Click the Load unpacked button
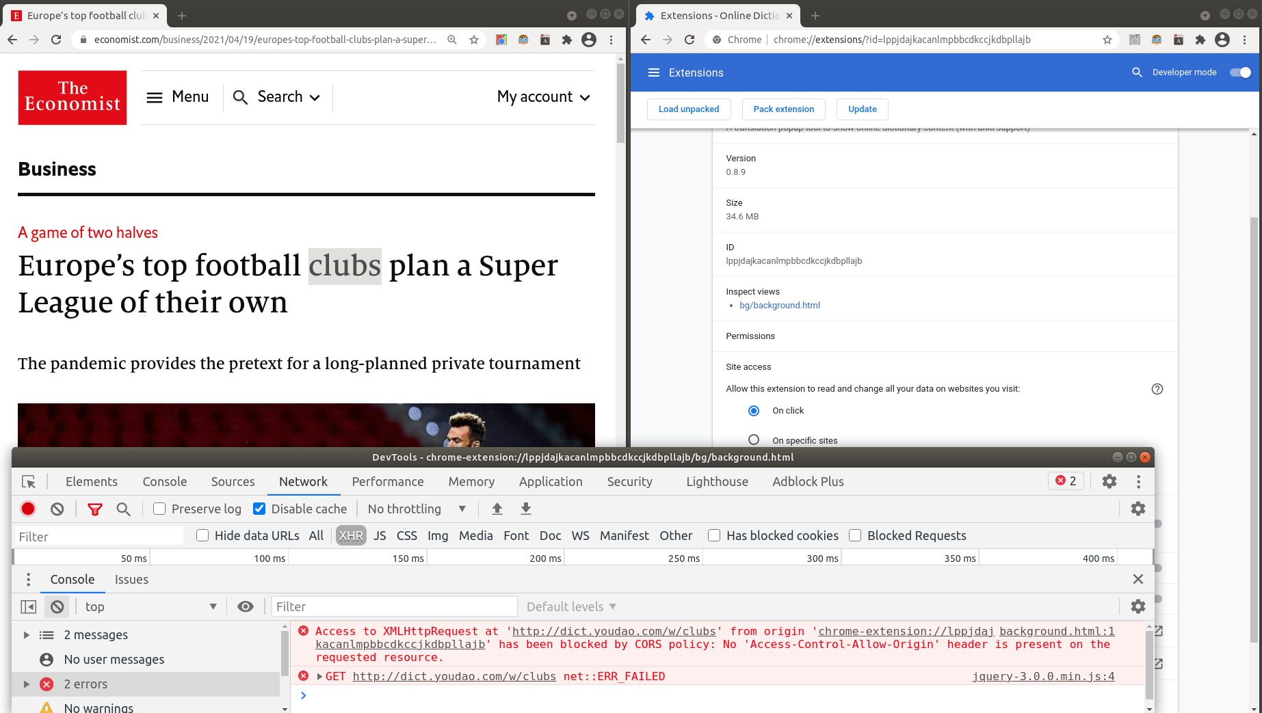Screen dimensions: 1262x713 pyautogui.click(x=689, y=109)
